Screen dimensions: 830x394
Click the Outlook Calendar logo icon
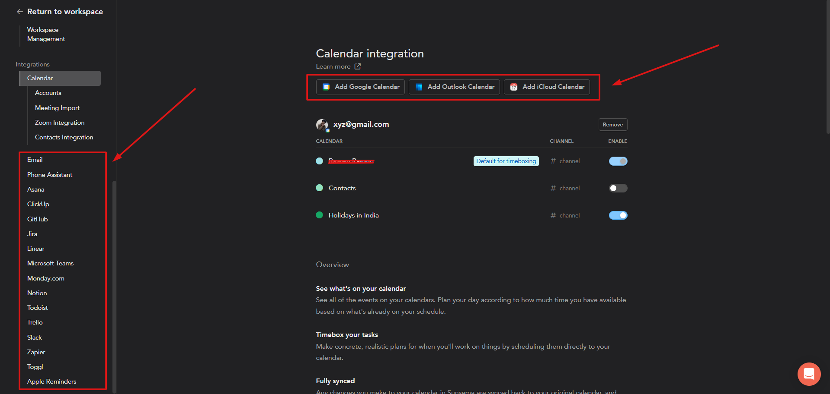(419, 87)
